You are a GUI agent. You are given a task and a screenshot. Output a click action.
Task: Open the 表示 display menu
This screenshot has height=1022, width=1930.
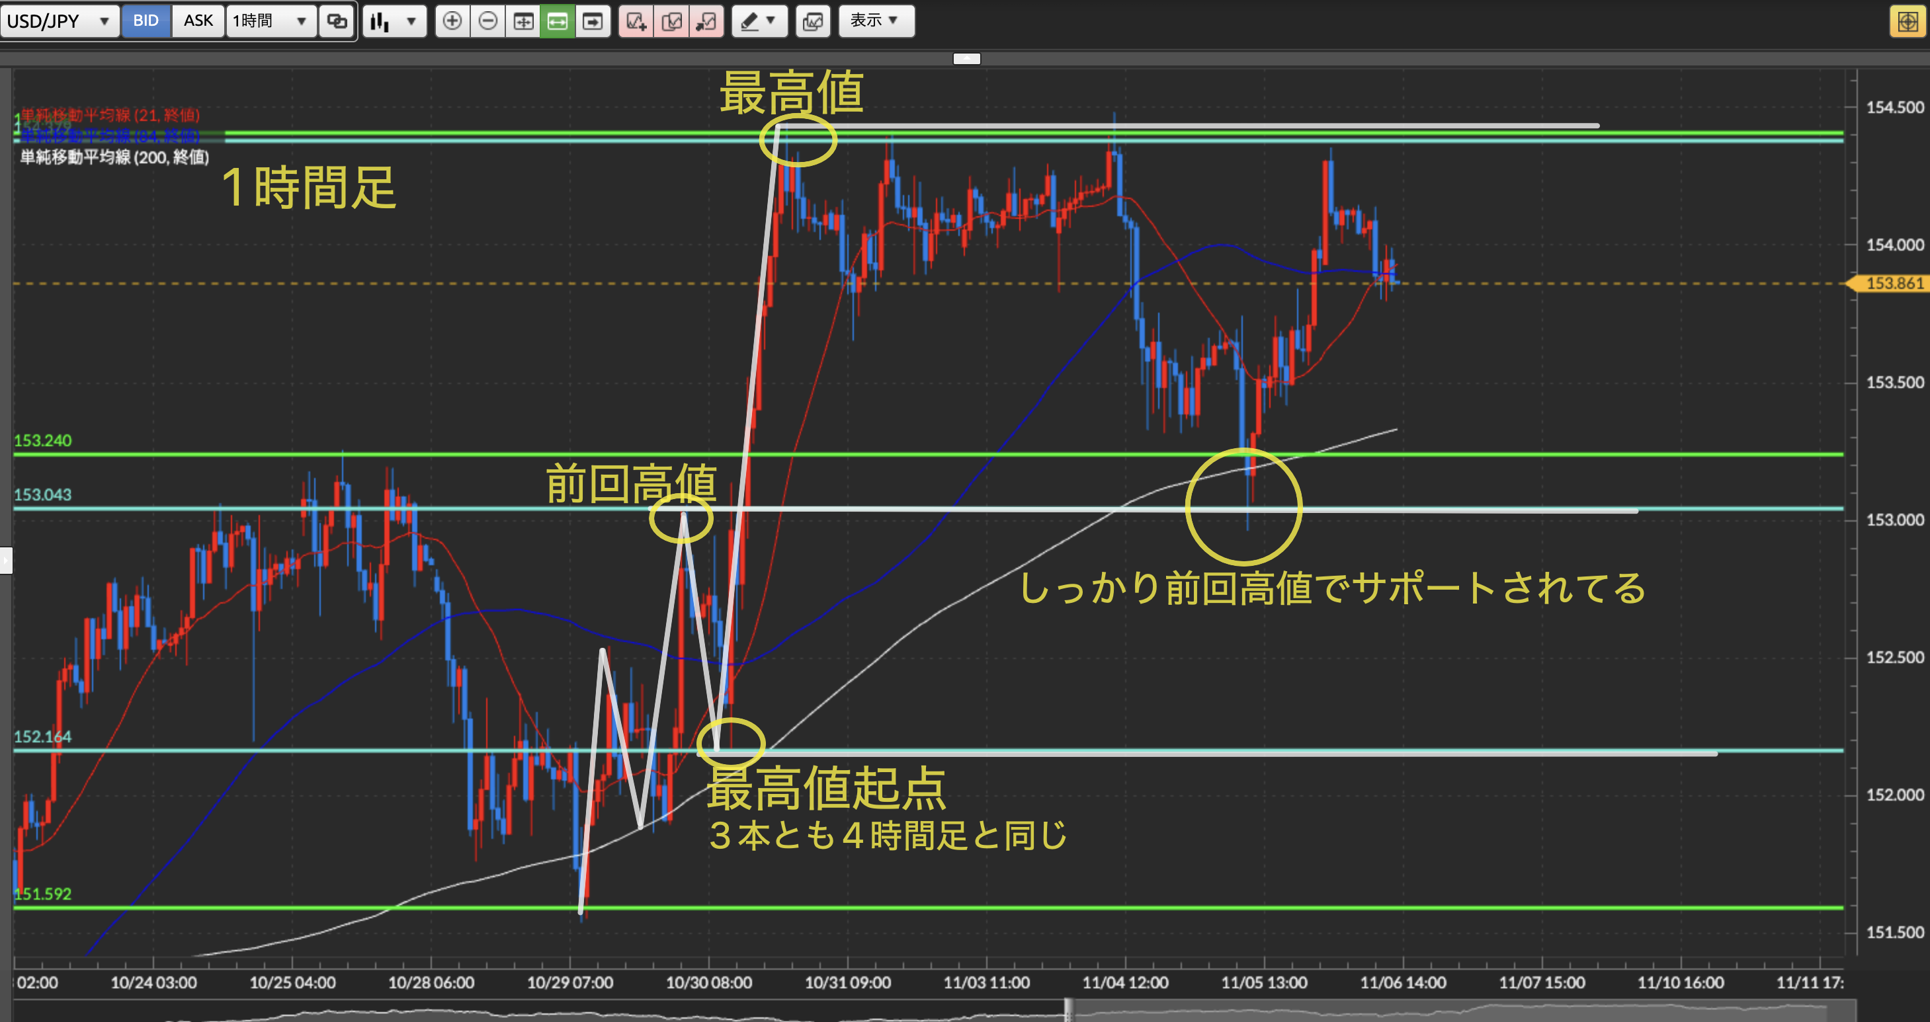pyautogui.click(x=875, y=21)
